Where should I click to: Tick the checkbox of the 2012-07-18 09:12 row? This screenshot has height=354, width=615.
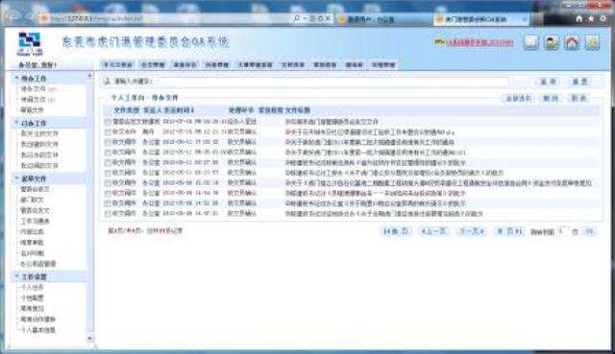[108, 132]
